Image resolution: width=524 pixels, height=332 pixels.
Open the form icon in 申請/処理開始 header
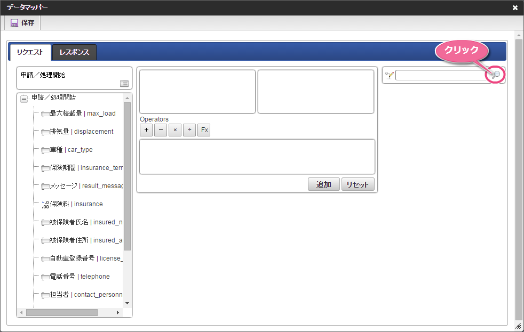pos(124,84)
